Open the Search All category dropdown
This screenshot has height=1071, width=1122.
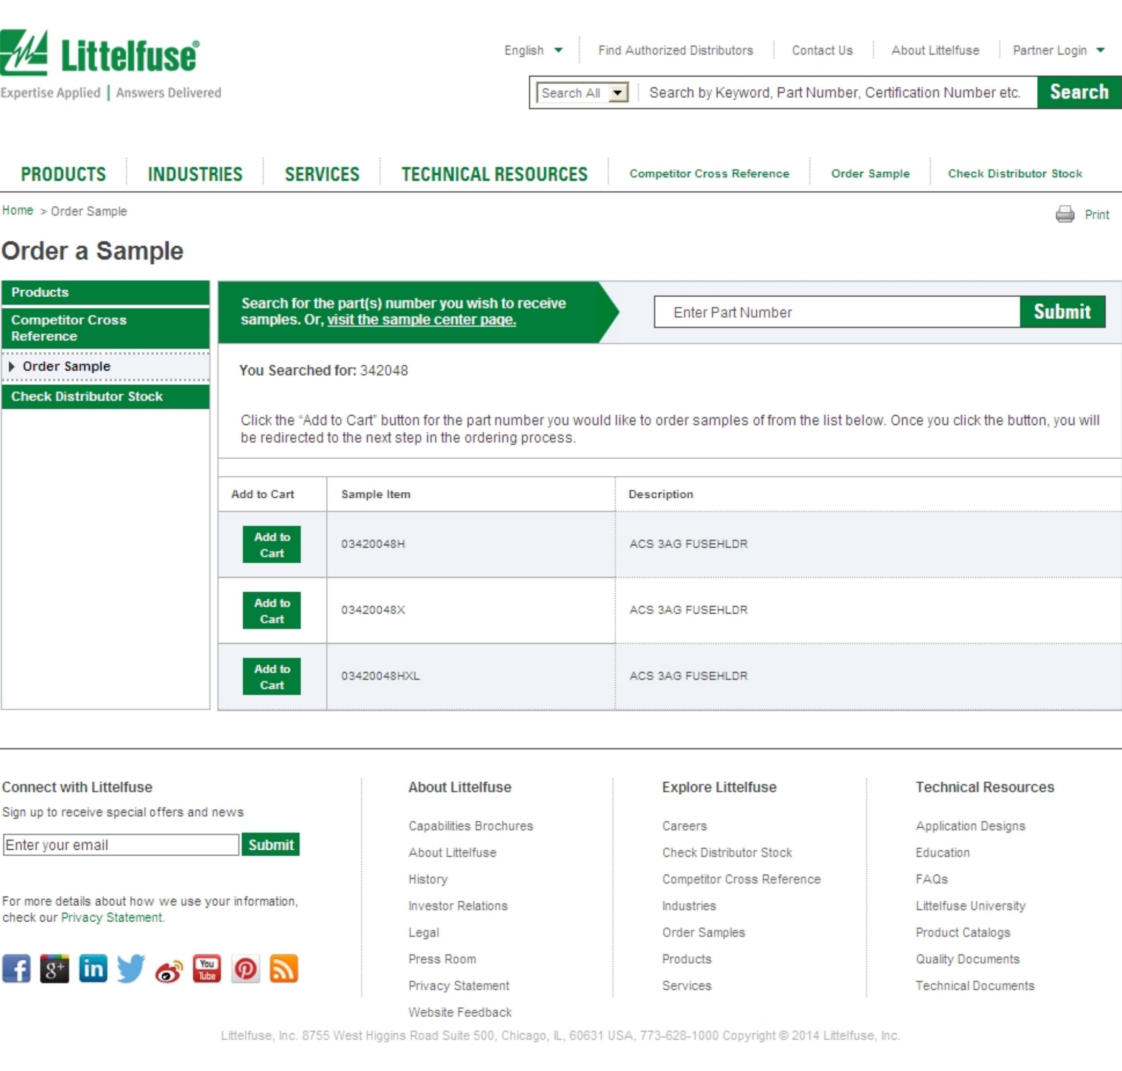[x=583, y=93]
